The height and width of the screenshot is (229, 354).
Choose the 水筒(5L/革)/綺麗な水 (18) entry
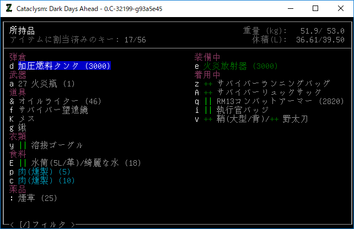click(x=80, y=163)
